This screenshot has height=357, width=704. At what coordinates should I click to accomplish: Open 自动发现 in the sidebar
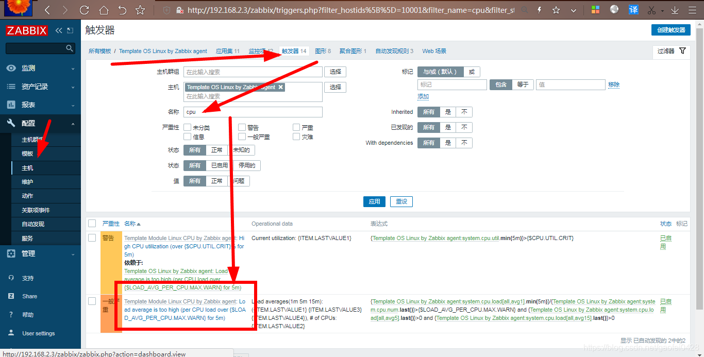tap(33, 224)
